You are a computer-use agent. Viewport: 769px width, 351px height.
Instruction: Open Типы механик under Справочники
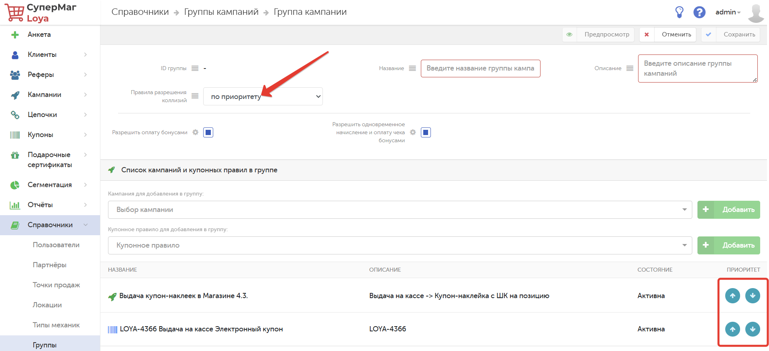click(x=56, y=325)
